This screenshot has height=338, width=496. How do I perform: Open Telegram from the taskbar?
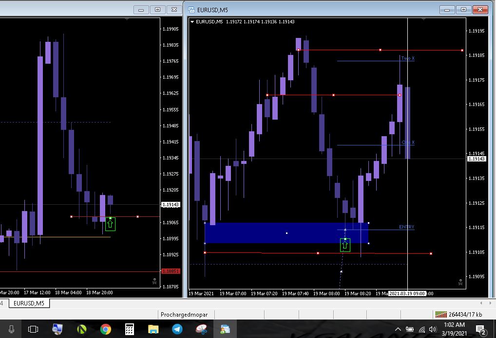coord(177,329)
